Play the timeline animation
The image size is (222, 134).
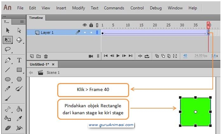[118, 56]
